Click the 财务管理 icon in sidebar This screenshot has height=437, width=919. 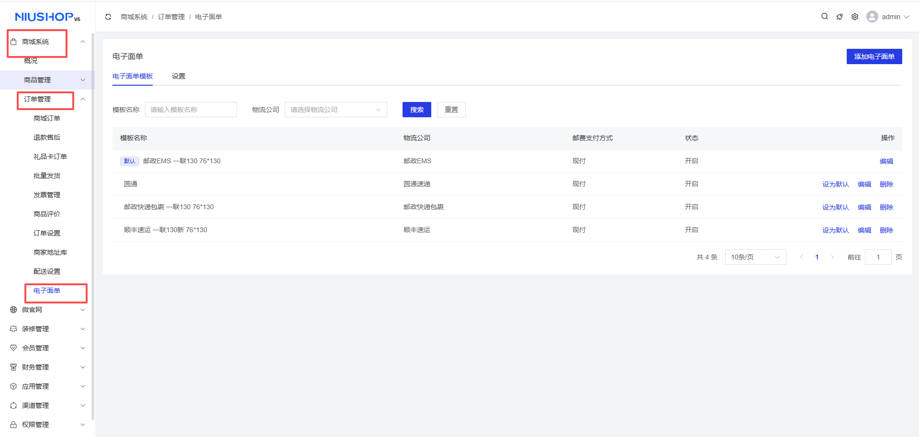point(13,367)
